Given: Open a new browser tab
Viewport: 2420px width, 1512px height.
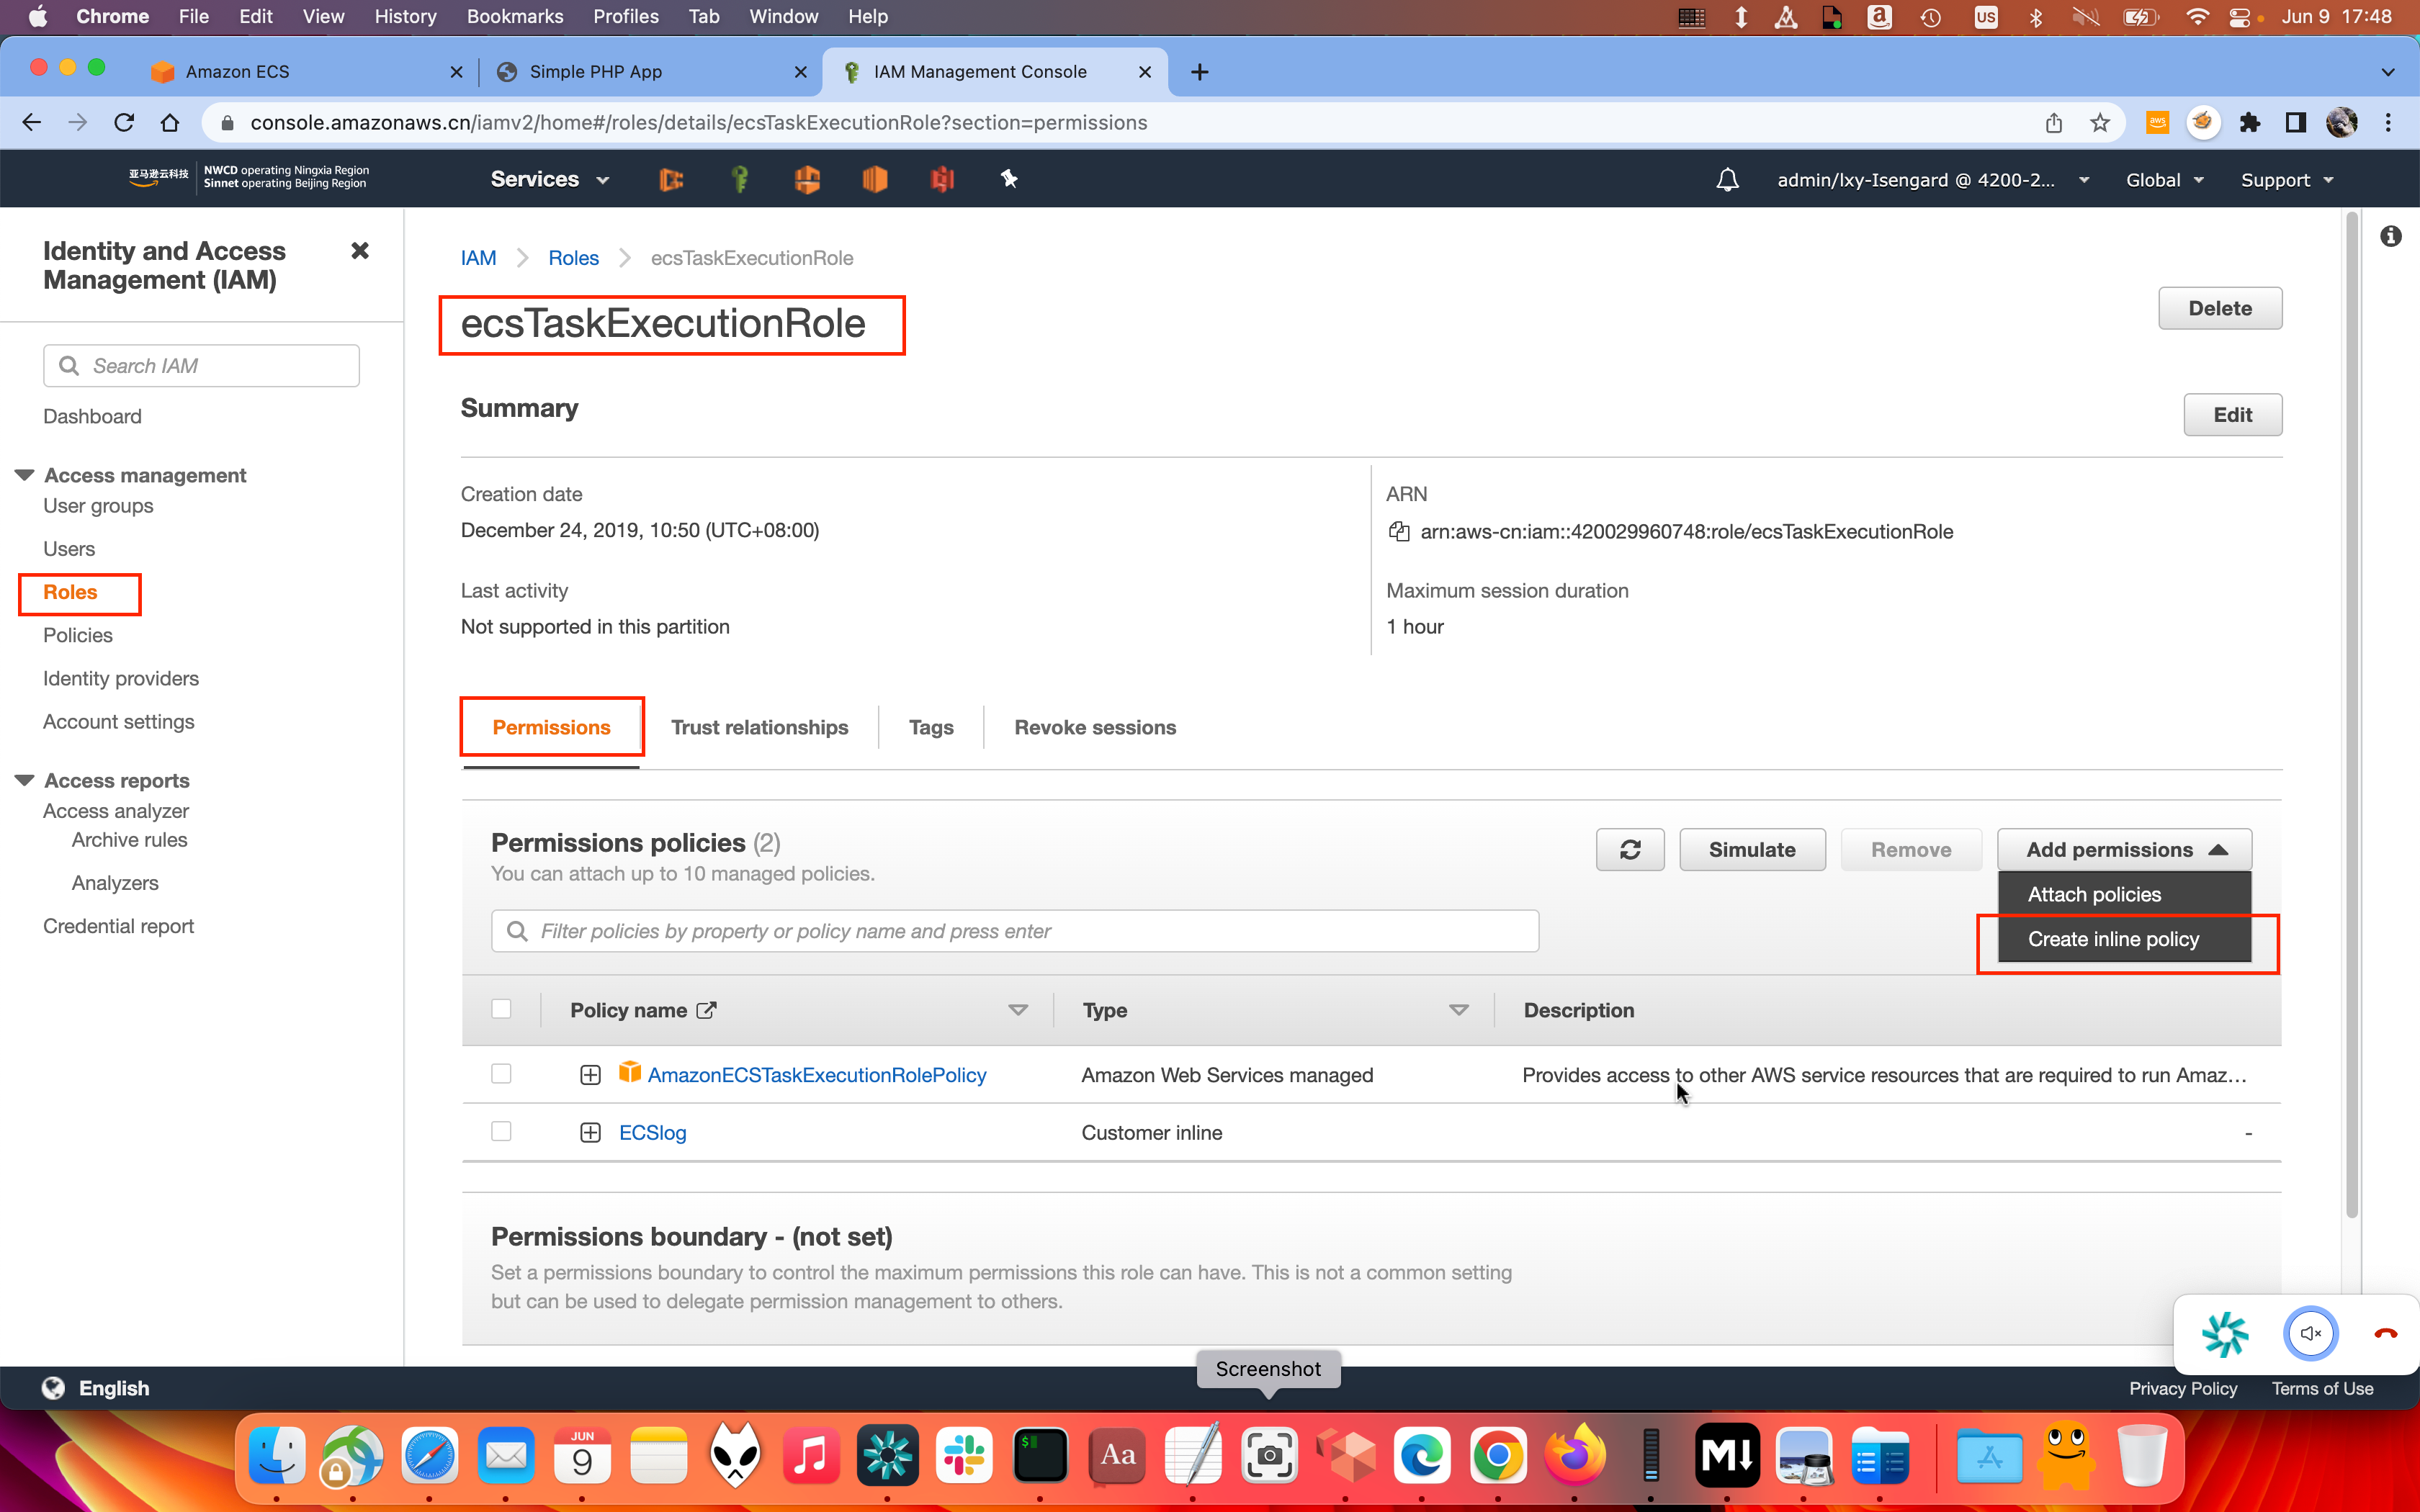Looking at the screenshot, I should pyautogui.click(x=1200, y=72).
